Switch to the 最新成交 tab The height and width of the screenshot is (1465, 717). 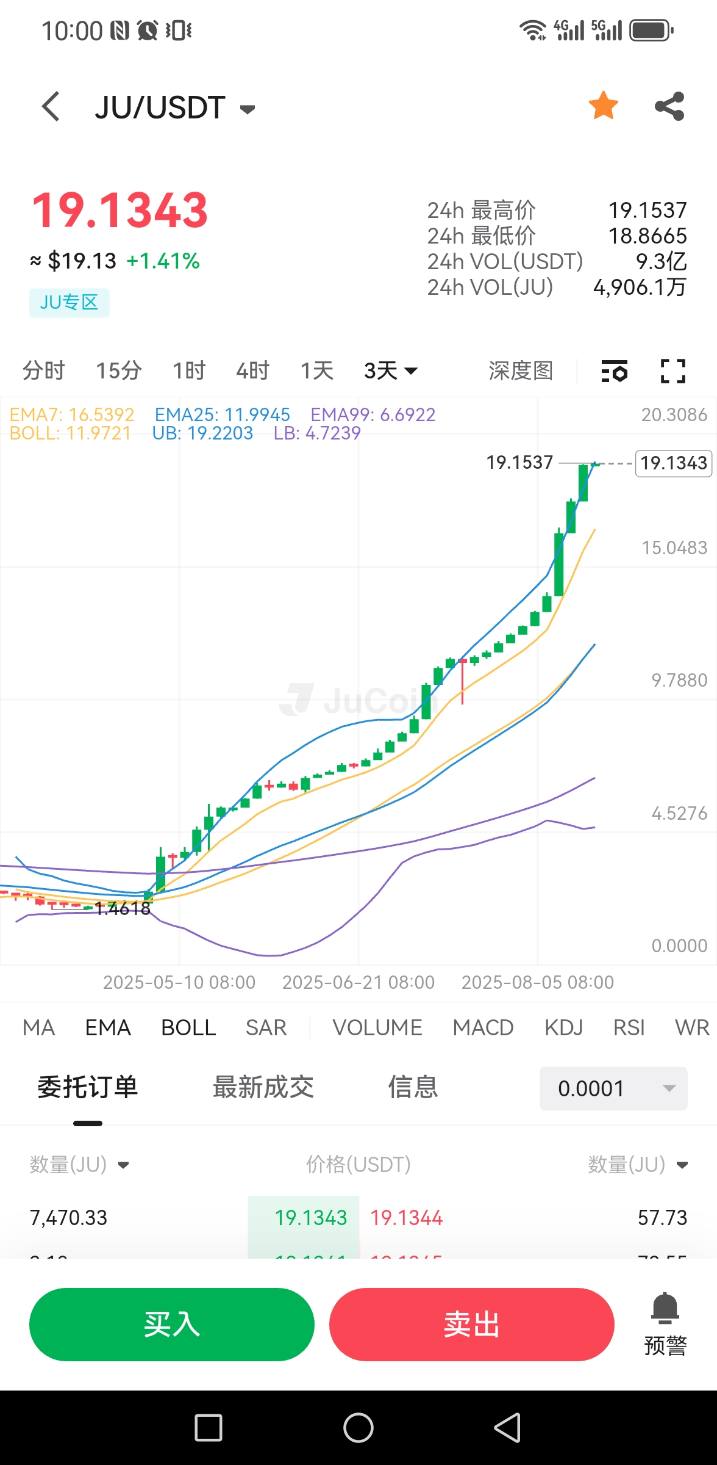pyautogui.click(x=263, y=1087)
